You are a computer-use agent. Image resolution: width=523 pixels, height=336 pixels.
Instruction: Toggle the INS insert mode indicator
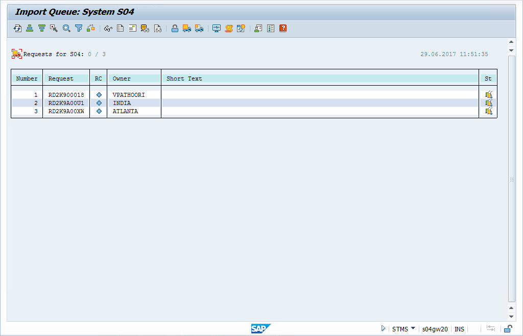[459, 329]
